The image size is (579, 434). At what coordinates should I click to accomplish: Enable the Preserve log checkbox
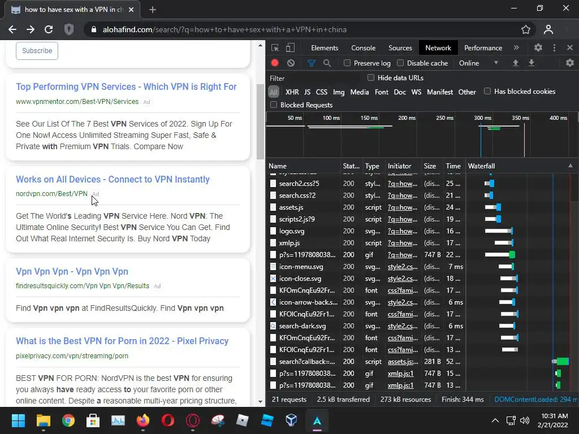coord(347,63)
